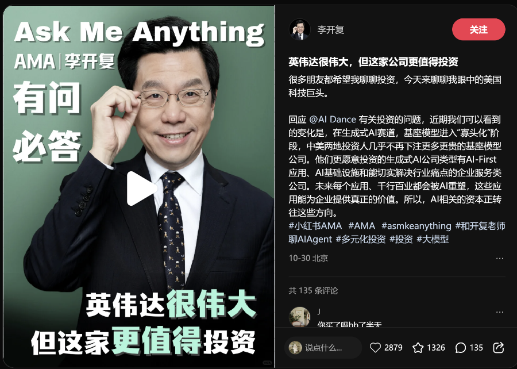The width and height of the screenshot is (517, 369).
Task: Open the #asmkeanything hashtag
Action: pos(416,226)
